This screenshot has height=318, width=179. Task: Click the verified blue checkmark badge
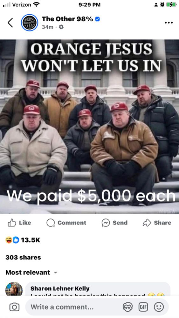[98, 19]
